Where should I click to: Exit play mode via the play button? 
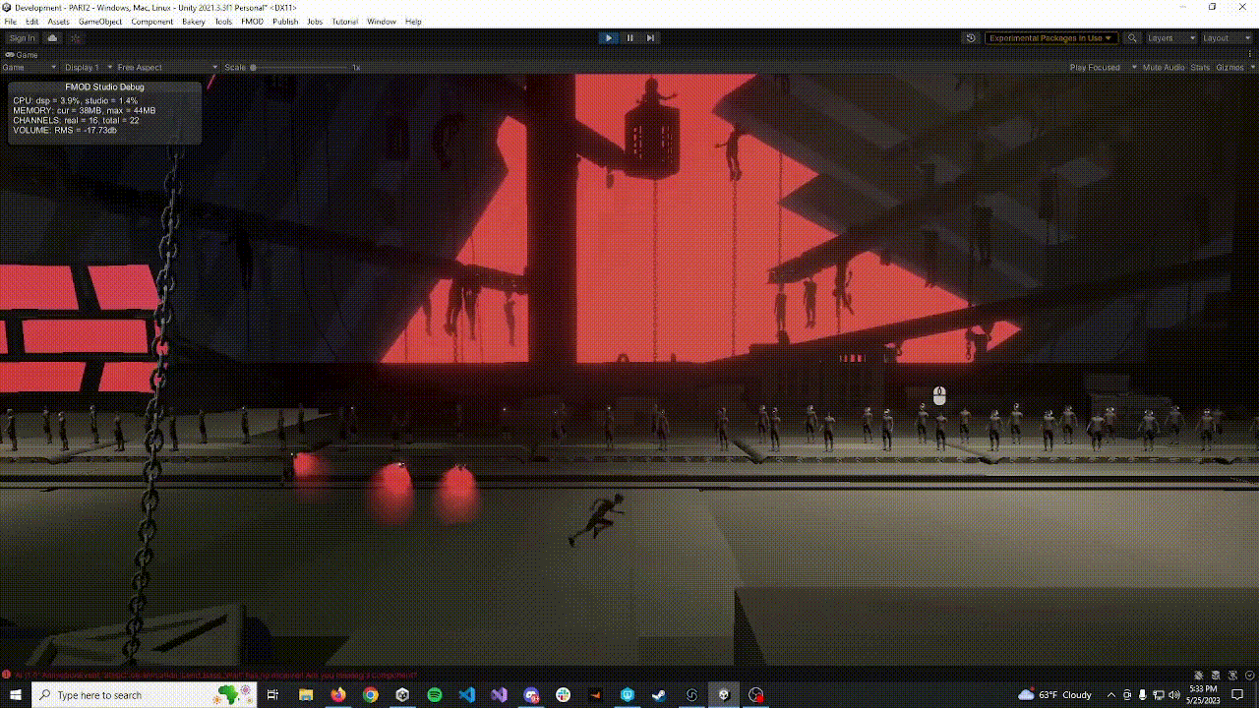(x=609, y=37)
